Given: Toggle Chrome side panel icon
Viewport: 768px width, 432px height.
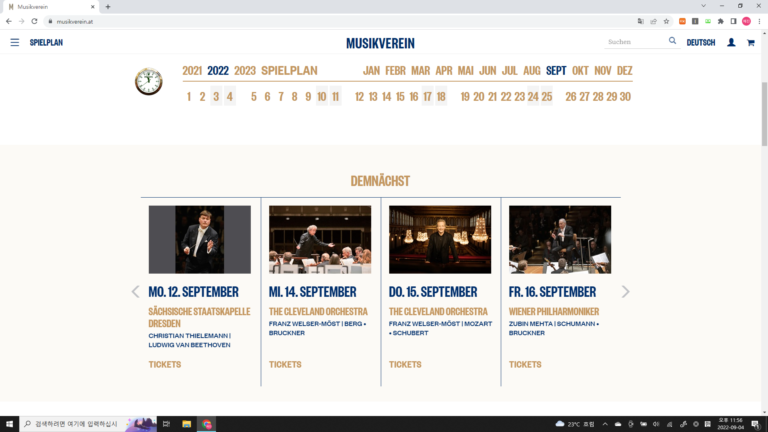Looking at the screenshot, I should [x=734, y=21].
